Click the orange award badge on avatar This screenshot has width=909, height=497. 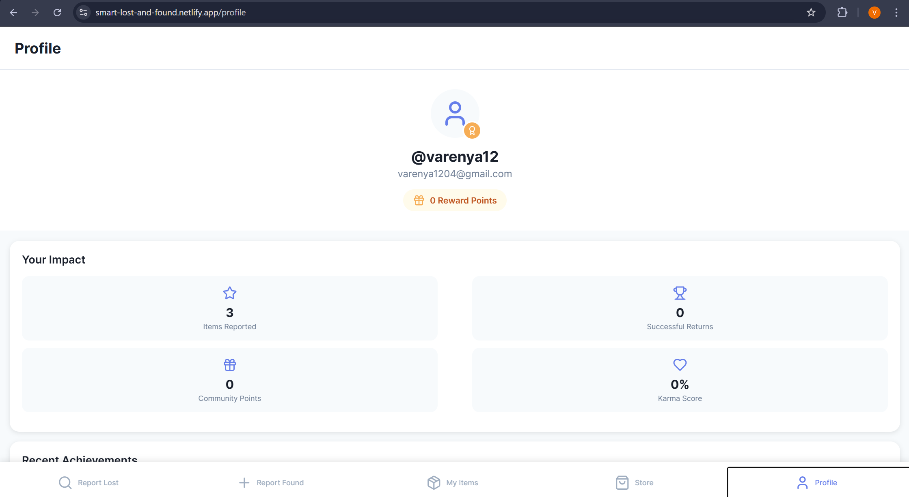[472, 131]
